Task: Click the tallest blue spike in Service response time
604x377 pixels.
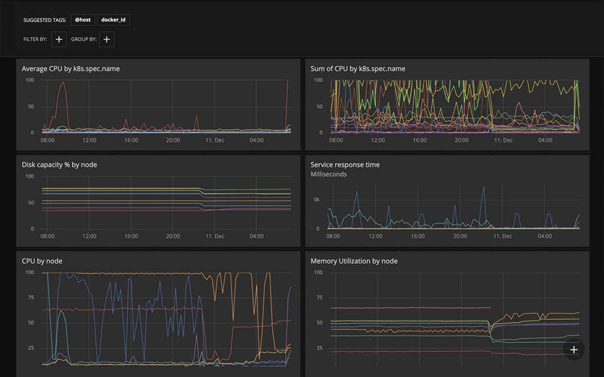Action: (x=484, y=188)
